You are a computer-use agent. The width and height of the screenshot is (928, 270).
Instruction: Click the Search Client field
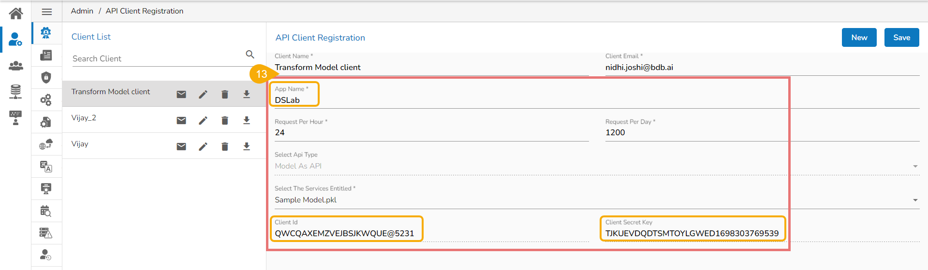[157, 58]
